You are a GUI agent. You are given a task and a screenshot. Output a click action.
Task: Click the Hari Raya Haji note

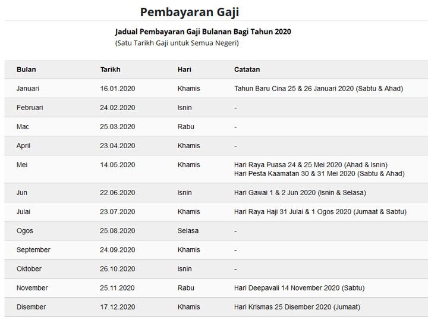(x=320, y=212)
